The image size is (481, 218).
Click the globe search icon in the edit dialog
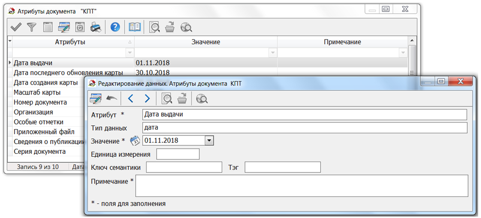(202, 98)
